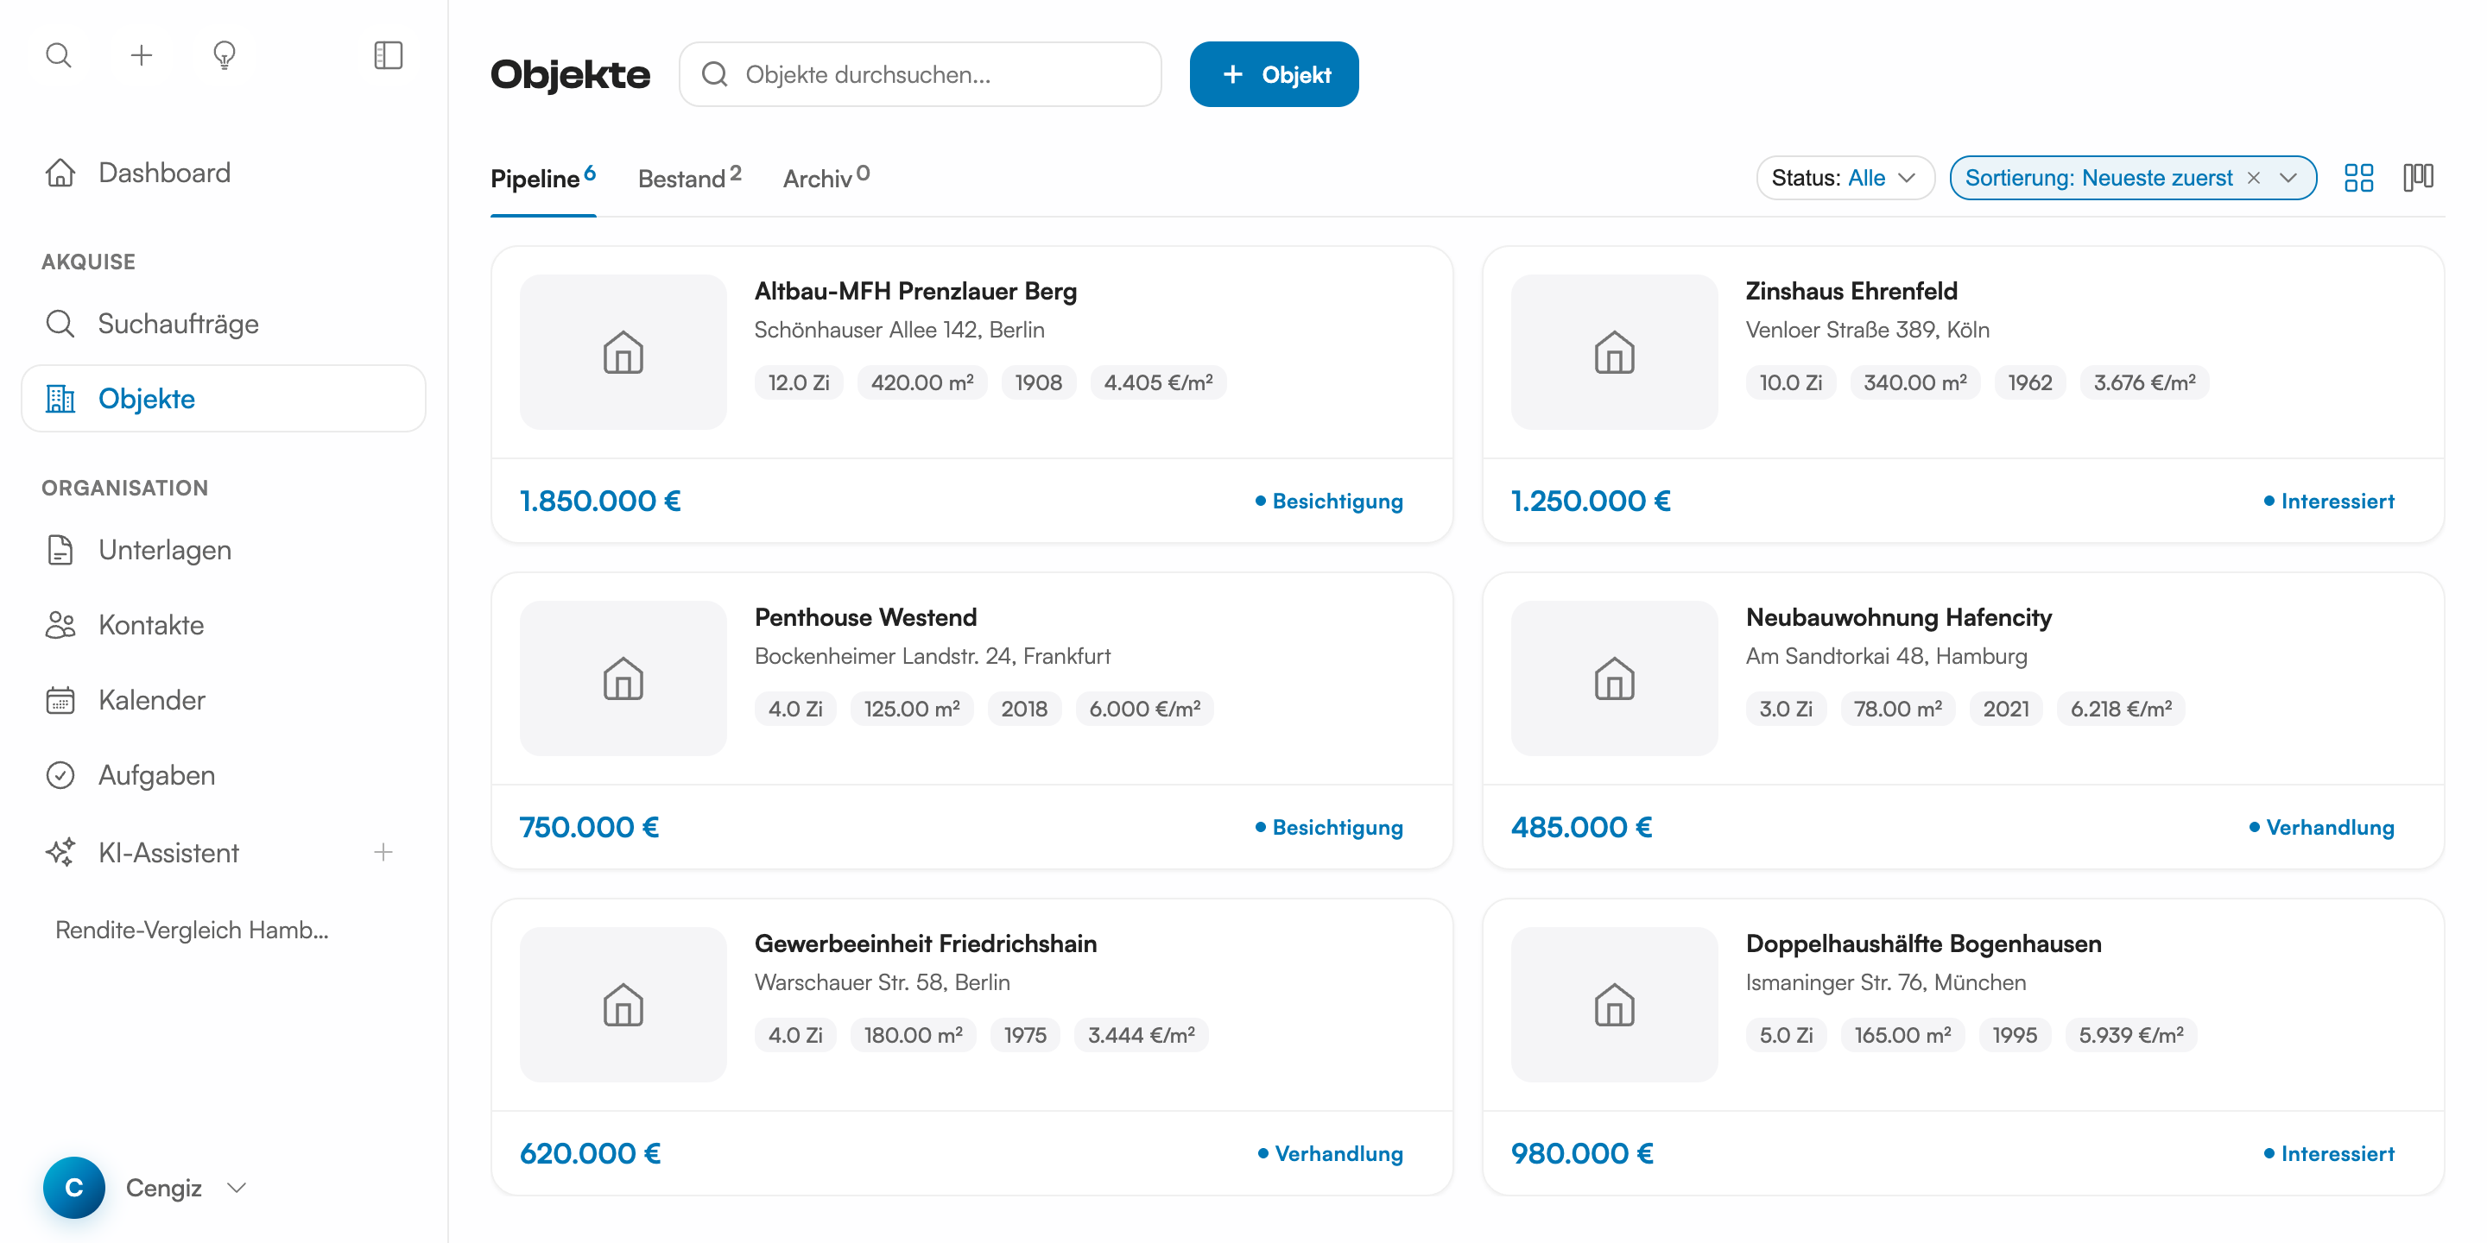
Task: Clear the Sortierung filter with X
Action: point(2253,178)
